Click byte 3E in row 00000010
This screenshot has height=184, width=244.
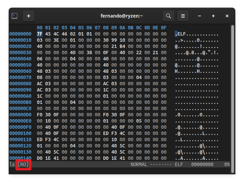[x=56, y=40]
